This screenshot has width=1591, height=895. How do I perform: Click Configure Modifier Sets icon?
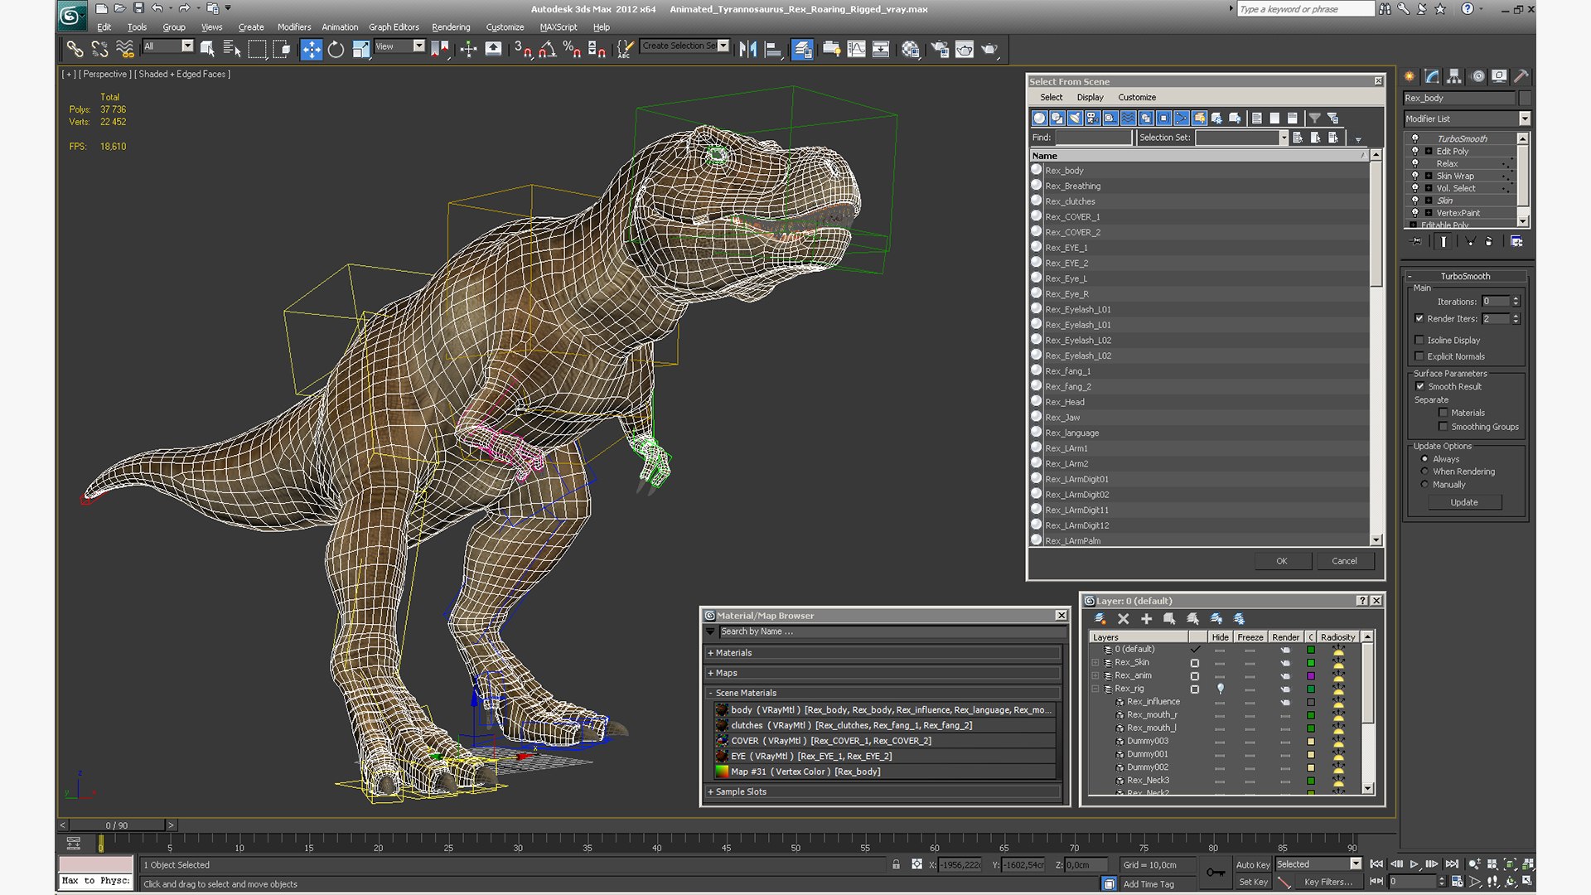point(1516,241)
